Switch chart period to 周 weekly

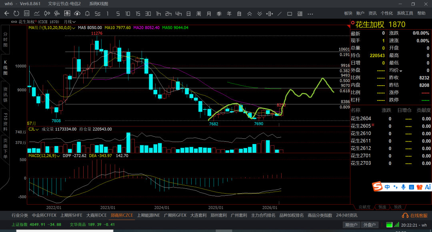click(199, 13)
